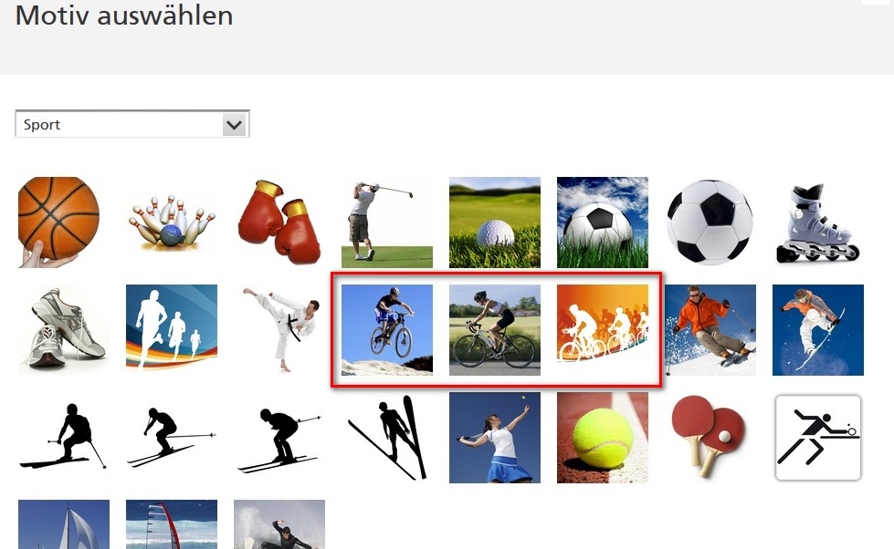Choose the white runner silhouettes graphic

tap(172, 327)
